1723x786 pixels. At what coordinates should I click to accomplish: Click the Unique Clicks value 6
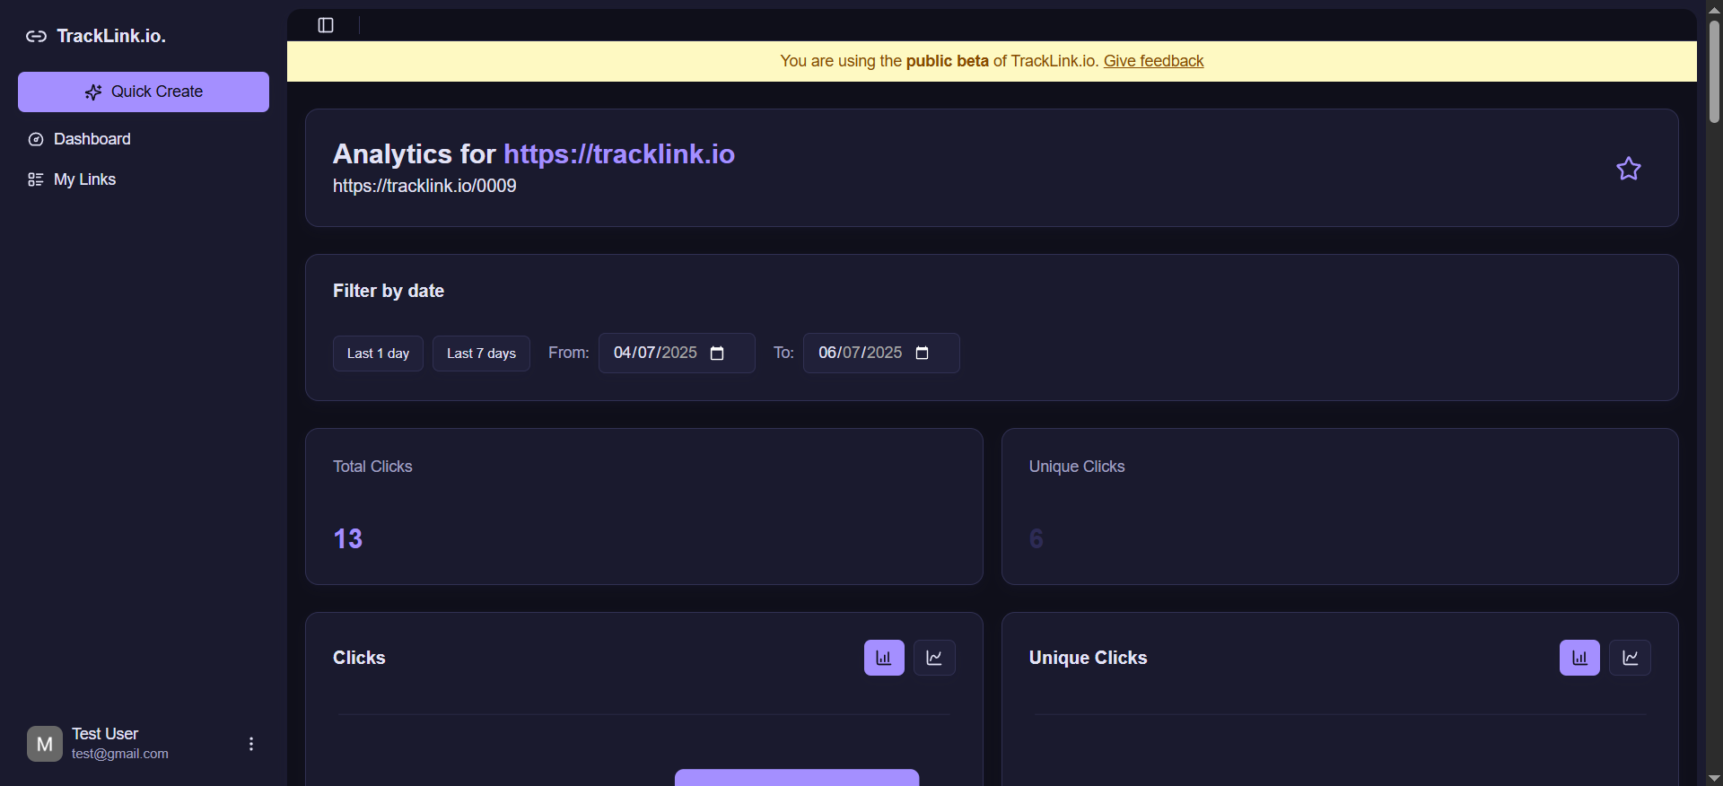(1036, 538)
